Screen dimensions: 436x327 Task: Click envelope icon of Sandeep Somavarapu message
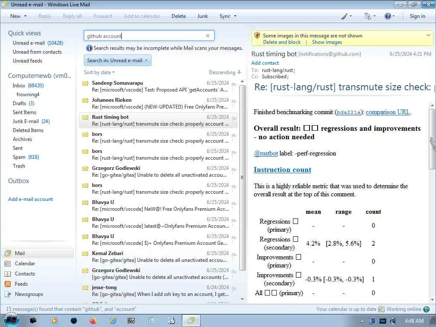click(85, 83)
